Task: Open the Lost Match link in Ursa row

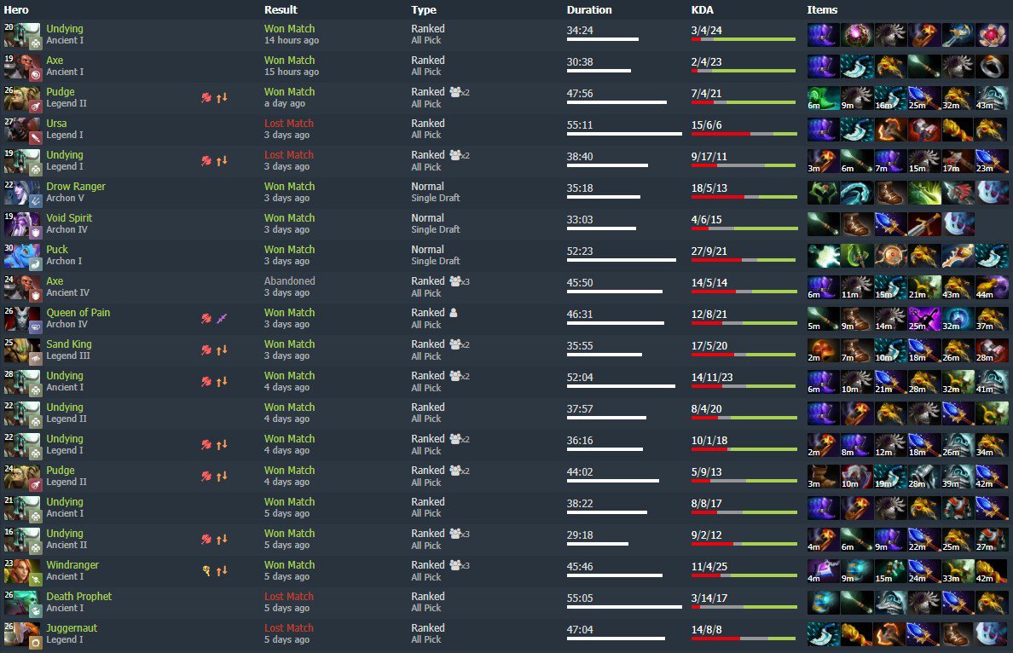Action: coord(289,124)
